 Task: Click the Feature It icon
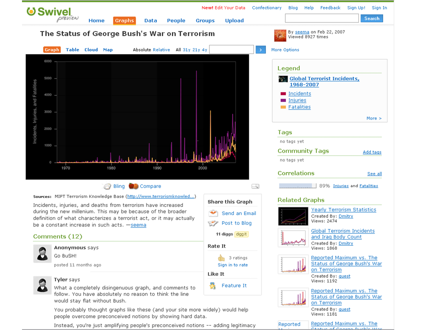point(212,286)
